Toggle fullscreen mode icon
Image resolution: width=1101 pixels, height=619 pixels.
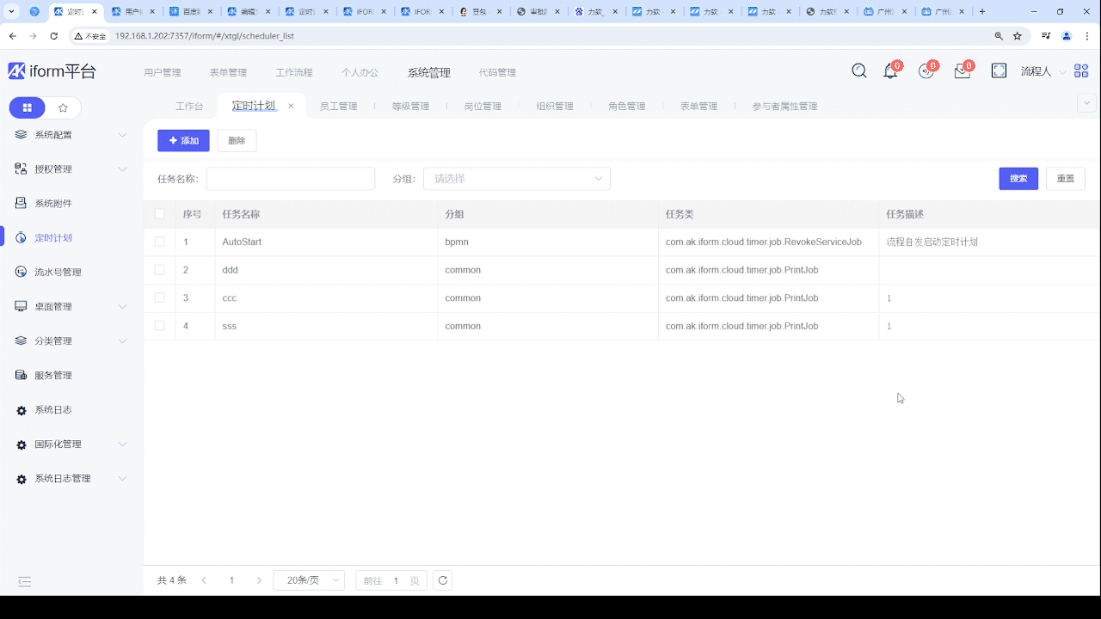[x=999, y=71]
